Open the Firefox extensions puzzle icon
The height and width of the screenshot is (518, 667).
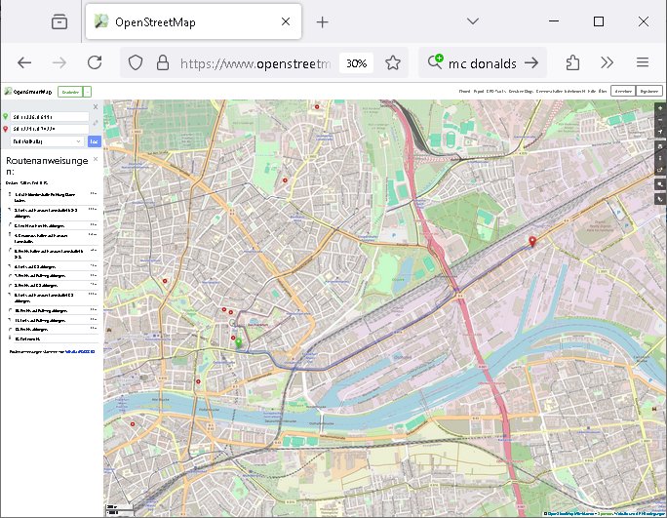pos(572,62)
